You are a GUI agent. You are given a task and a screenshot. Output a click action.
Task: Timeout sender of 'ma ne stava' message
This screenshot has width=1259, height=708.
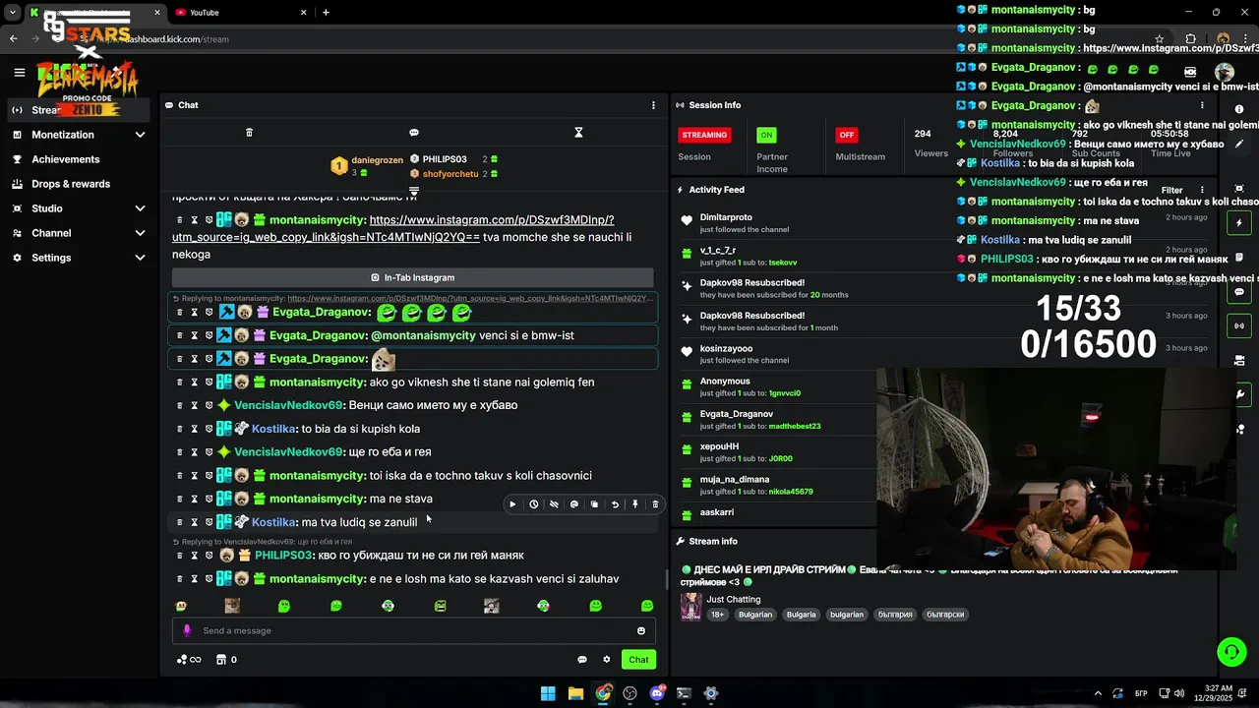(194, 499)
